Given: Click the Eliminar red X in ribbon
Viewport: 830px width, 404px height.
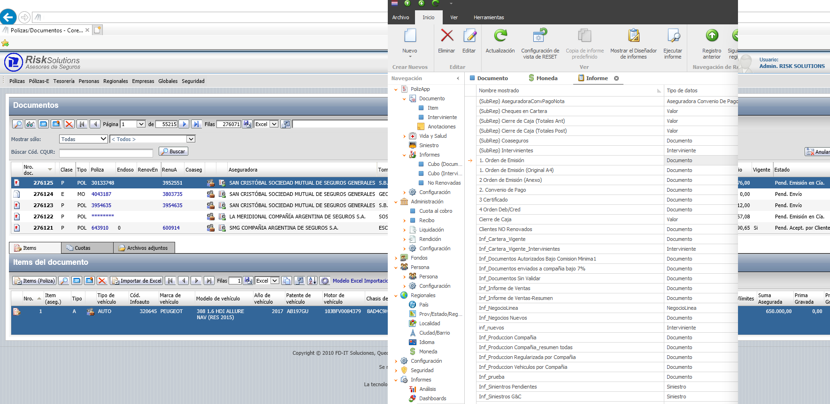Looking at the screenshot, I should pyautogui.click(x=447, y=36).
